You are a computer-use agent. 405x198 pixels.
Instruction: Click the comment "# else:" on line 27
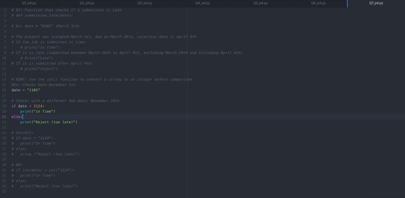pos(19,149)
